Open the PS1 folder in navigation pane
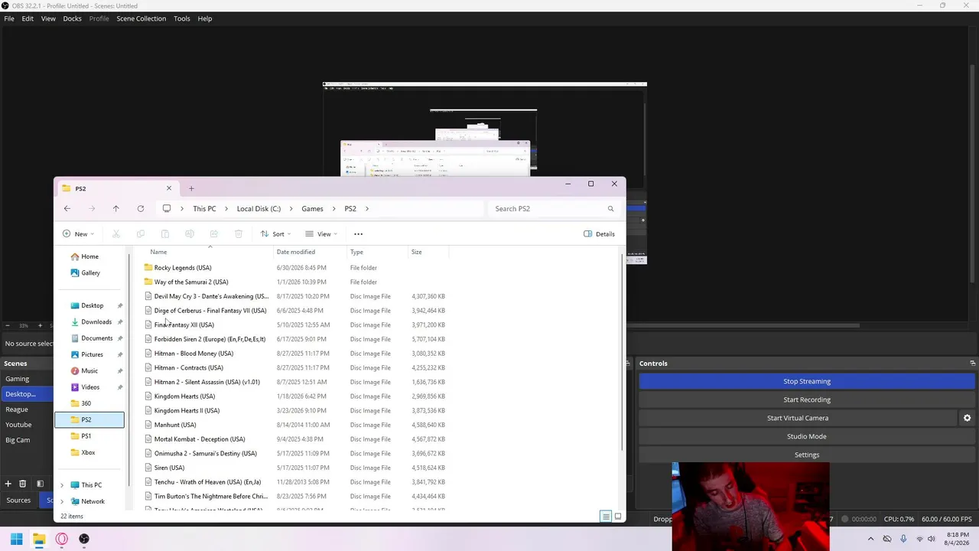Viewport: 979px width, 551px height. (86, 436)
